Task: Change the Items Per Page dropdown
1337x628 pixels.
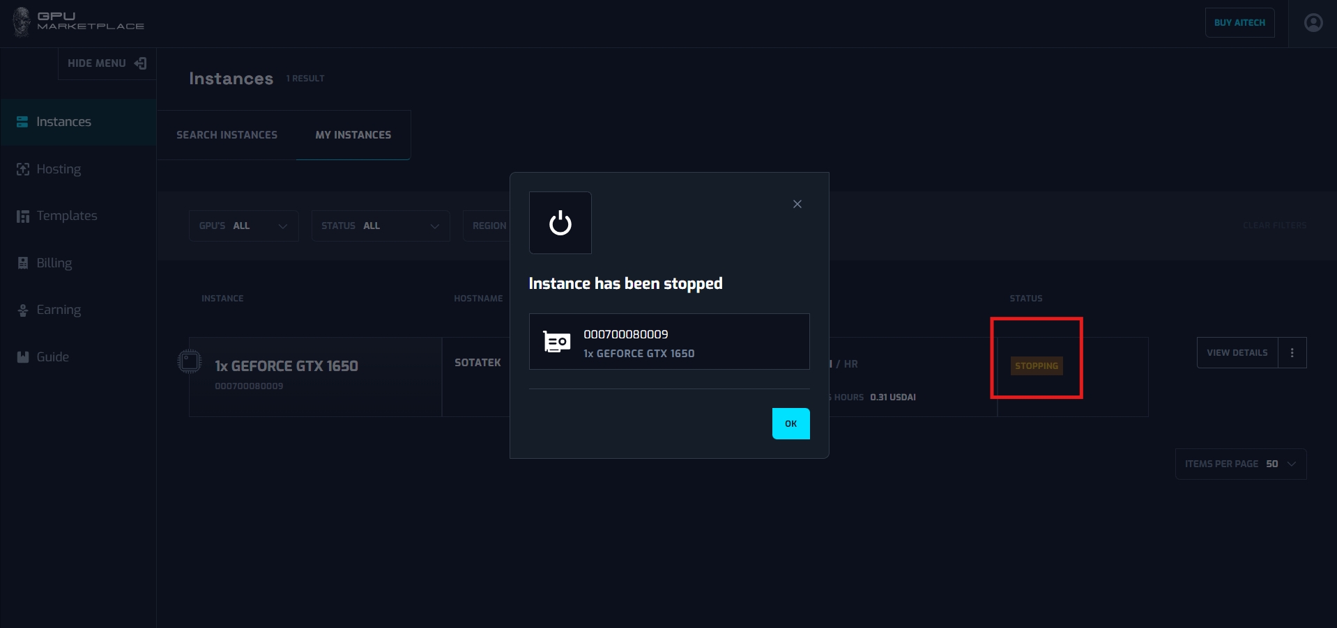Action: (1240, 464)
